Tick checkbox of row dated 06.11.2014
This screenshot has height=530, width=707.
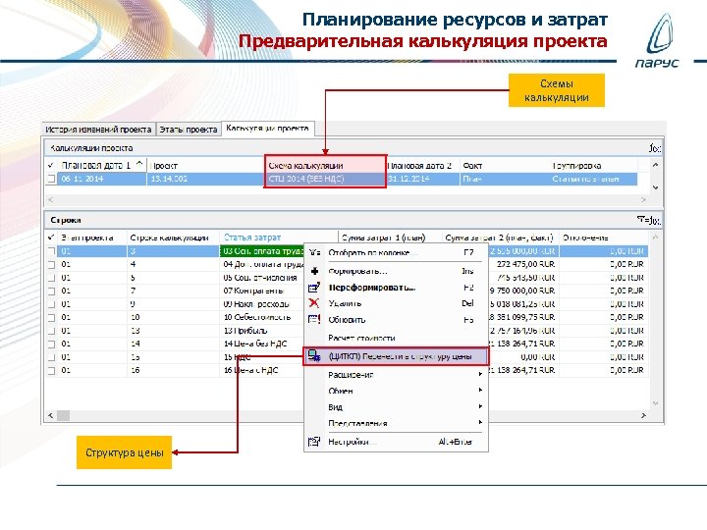[51, 179]
